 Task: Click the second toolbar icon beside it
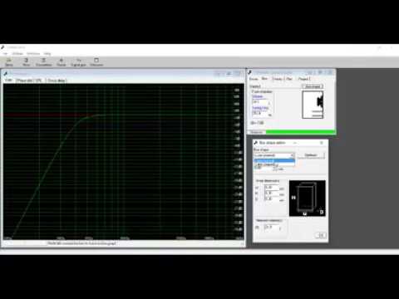(27, 62)
